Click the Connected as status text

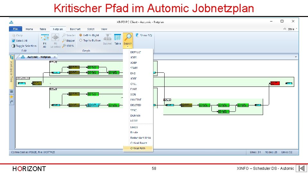[33, 152]
